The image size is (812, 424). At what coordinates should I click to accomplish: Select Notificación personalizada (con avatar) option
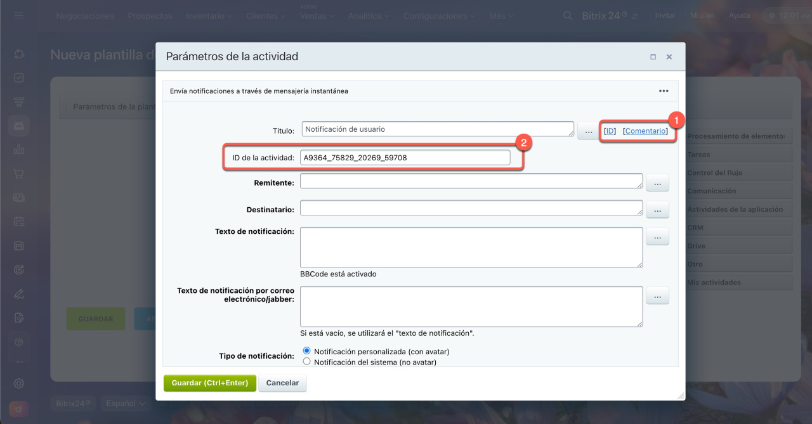(307, 351)
